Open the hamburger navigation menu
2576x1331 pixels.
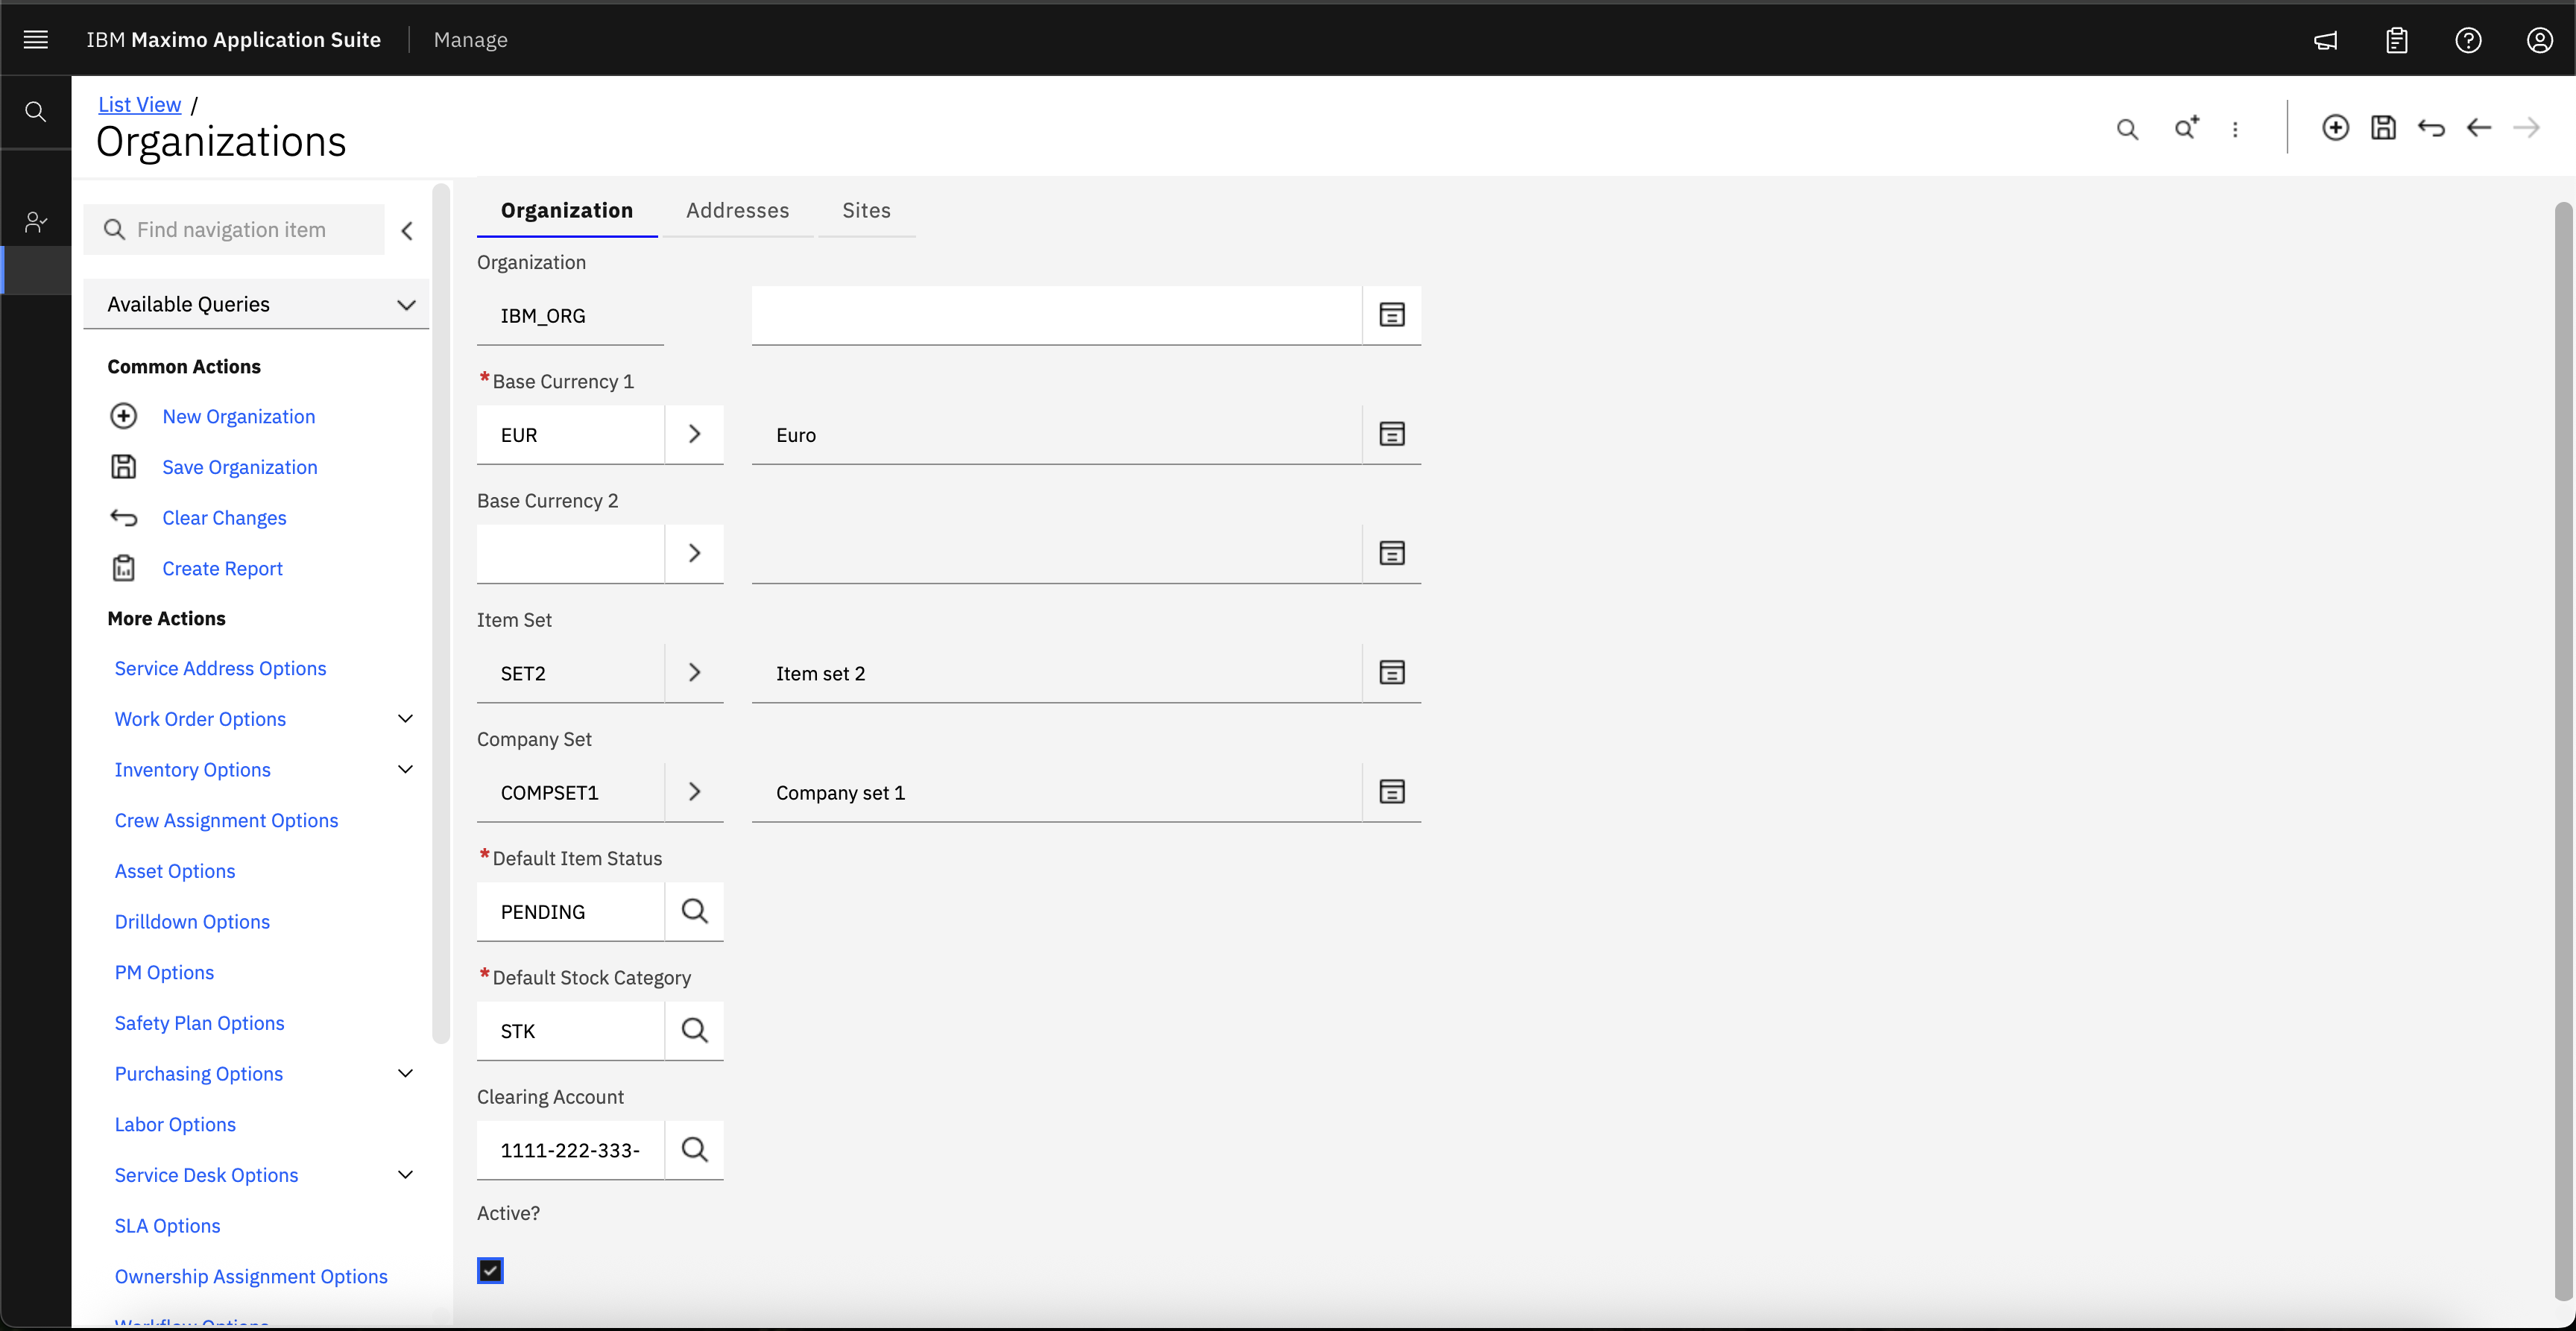pyautogui.click(x=36, y=40)
